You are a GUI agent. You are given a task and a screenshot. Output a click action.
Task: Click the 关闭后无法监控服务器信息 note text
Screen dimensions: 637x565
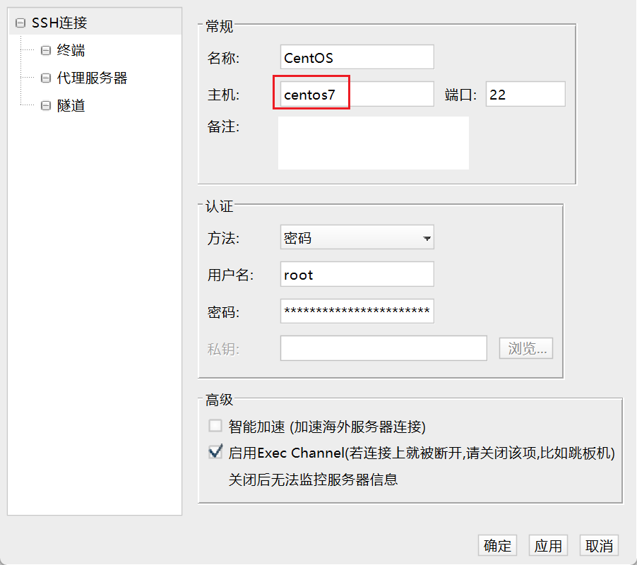coord(313,480)
